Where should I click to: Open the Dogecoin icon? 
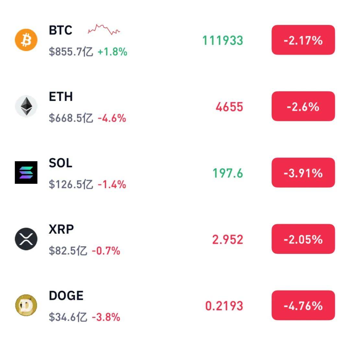click(x=26, y=305)
